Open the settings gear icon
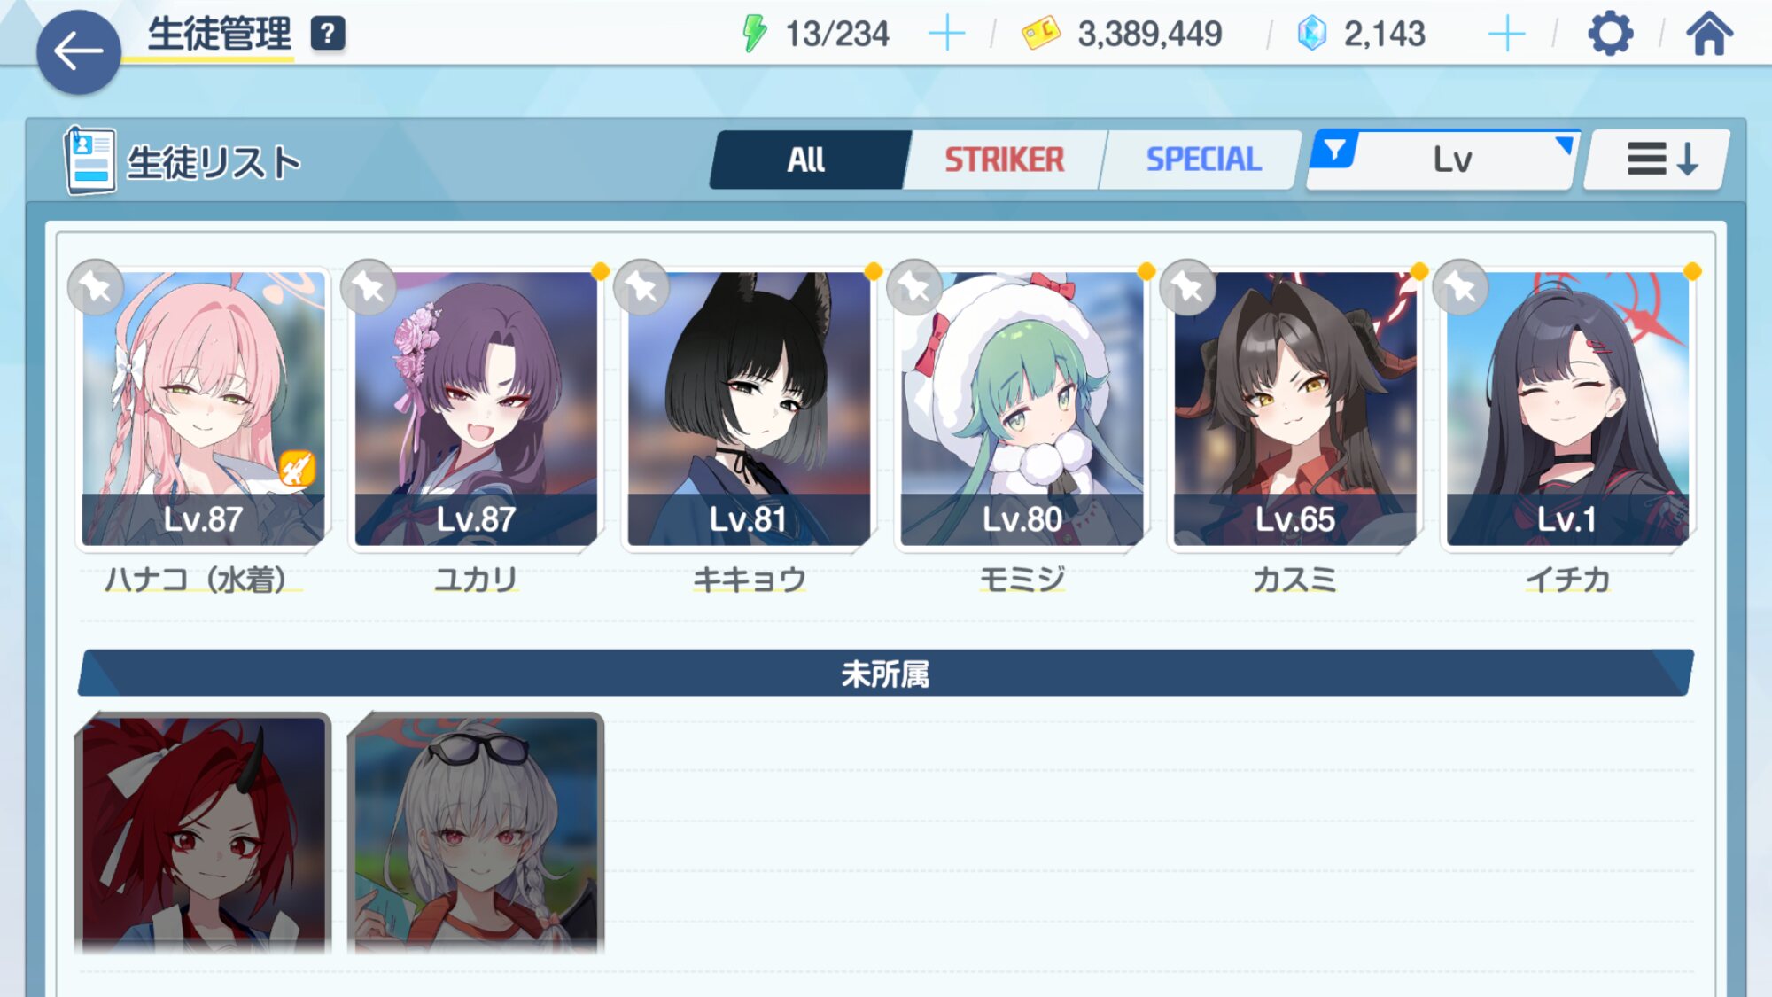Image resolution: width=1772 pixels, height=997 pixels. click(x=1610, y=35)
